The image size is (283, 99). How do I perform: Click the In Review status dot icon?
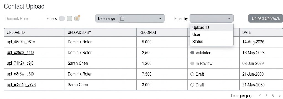[192, 64]
